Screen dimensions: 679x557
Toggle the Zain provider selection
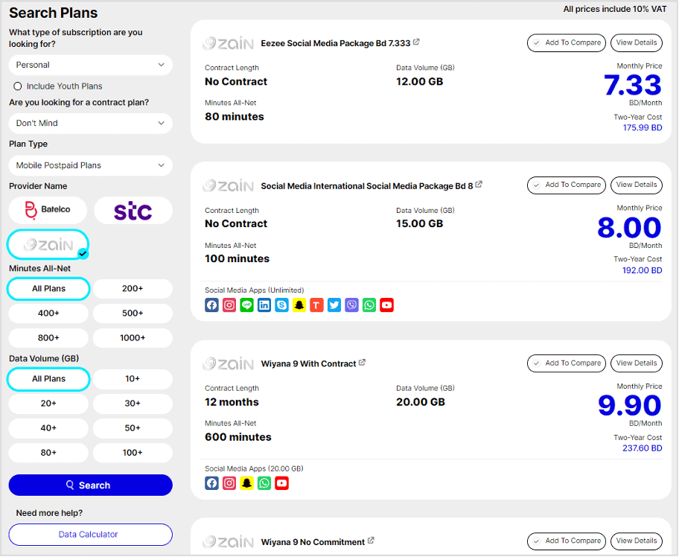(x=48, y=244)
